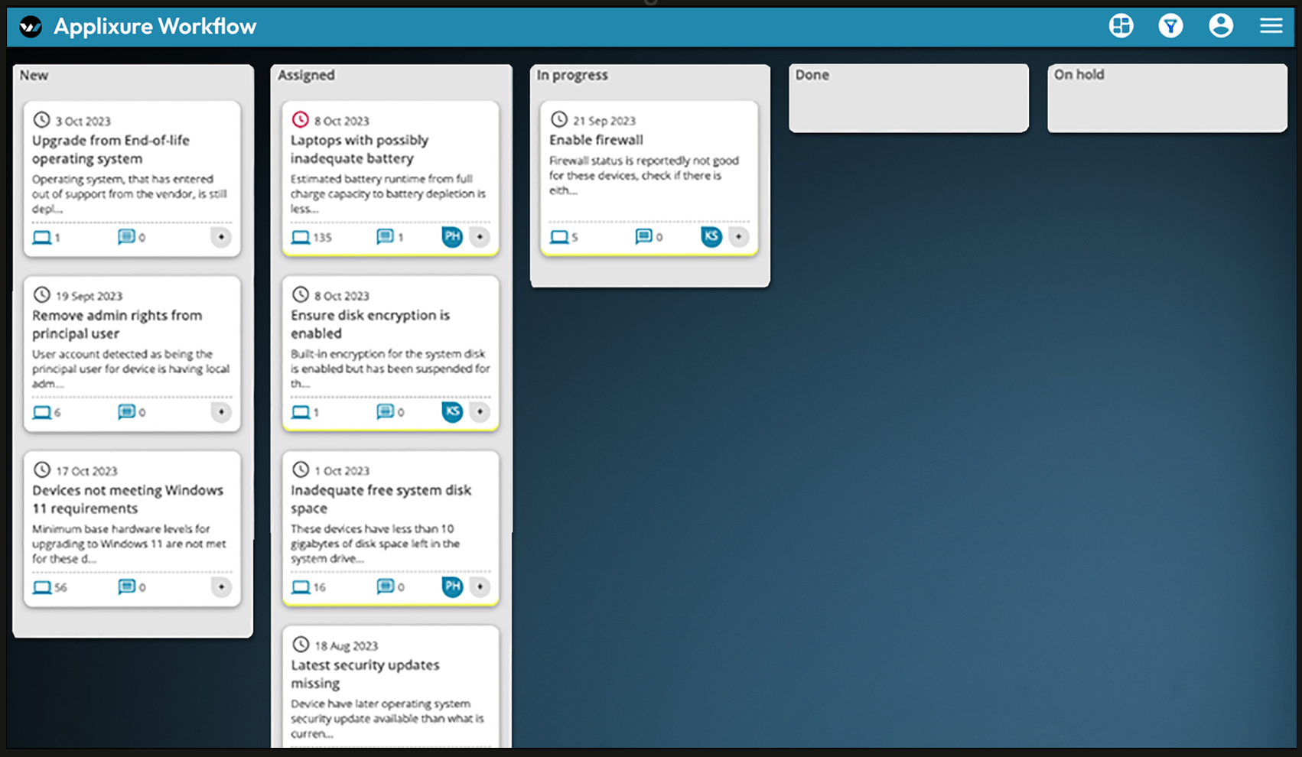
Task: Open the user profile icon
Action: coord(1221,25)
